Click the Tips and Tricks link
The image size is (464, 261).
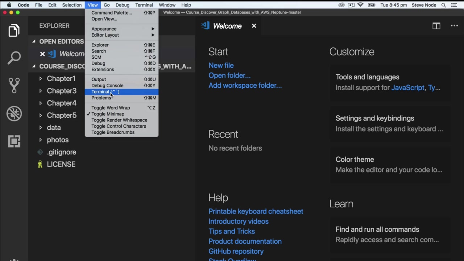click(x=232, y=231)
